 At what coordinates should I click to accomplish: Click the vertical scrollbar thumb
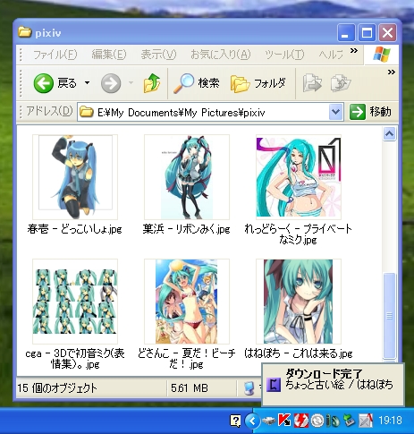coord(389,316)
